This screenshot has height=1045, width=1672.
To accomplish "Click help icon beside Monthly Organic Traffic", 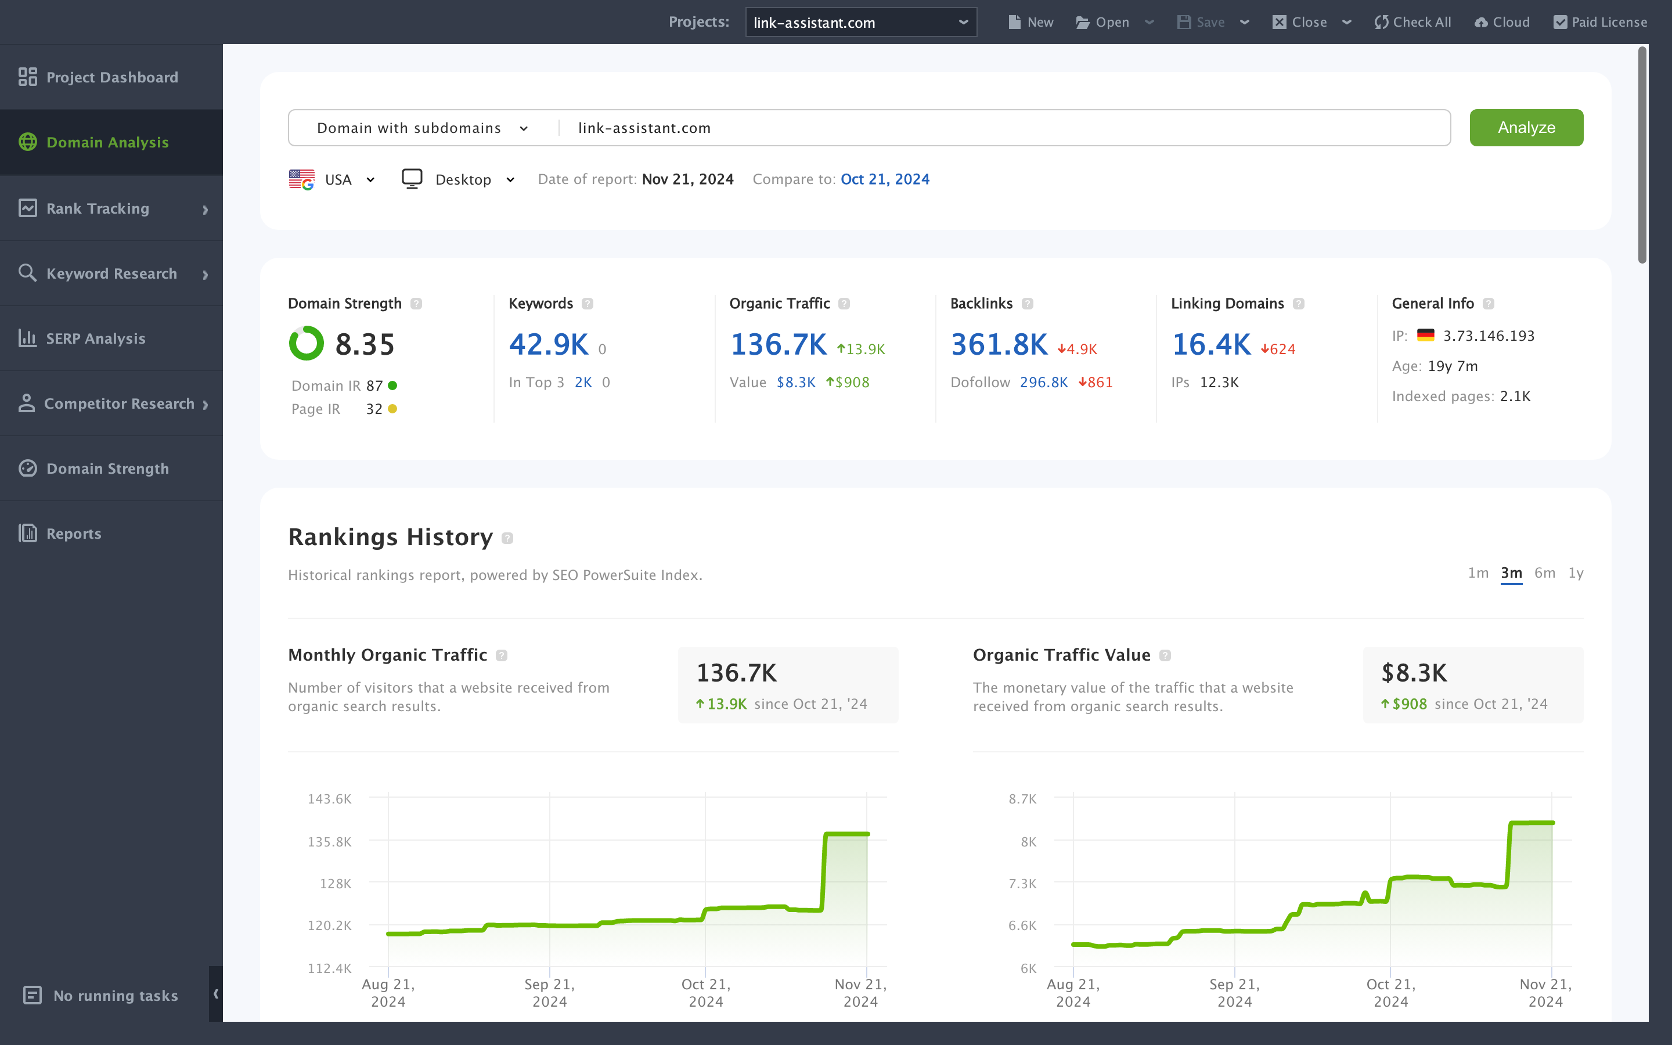I will (x=502, y=655).
